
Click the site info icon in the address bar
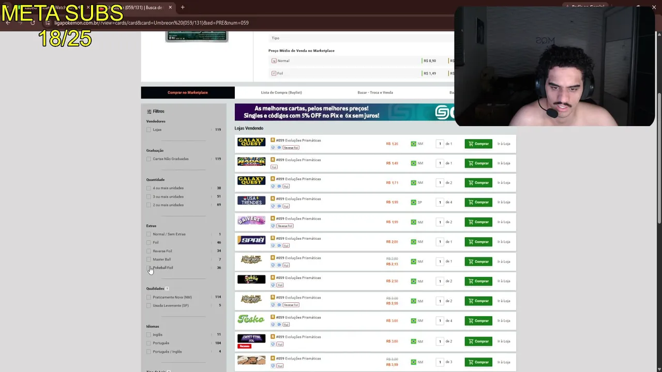(x=48, y=23)
